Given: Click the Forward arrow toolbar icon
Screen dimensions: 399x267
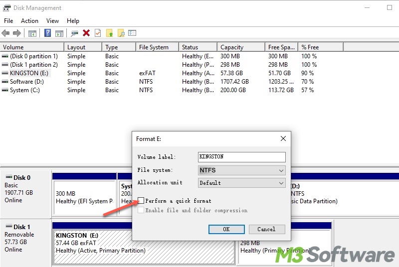Looking at the screenshot, I should [x=17, y=33].
